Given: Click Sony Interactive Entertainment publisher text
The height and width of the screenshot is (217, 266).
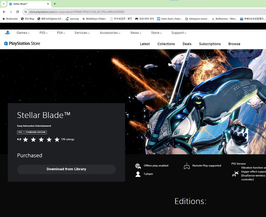Looking at the screenshot, I should point(34,126).
